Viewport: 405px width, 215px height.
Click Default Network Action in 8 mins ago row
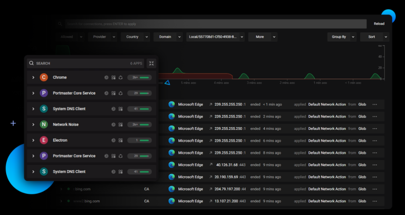pos(327,153)
